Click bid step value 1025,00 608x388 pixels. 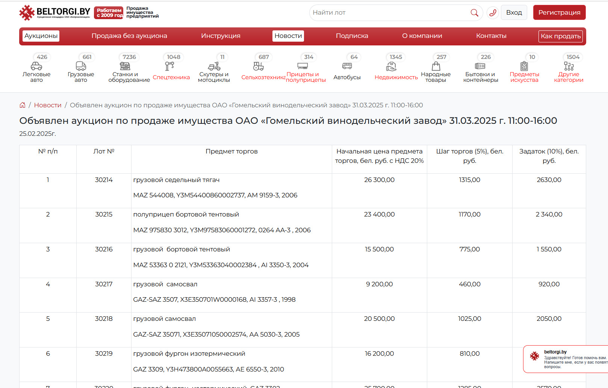(469, 319)
